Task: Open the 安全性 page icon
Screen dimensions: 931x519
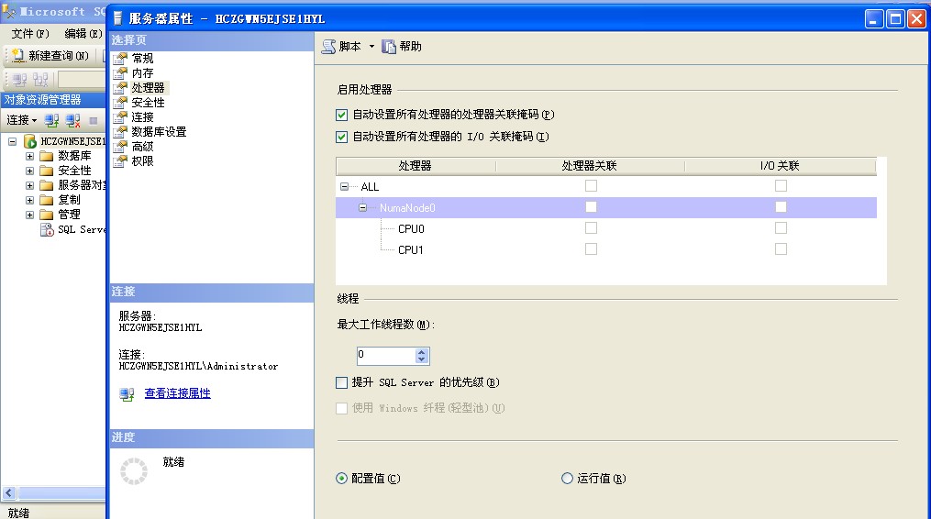Action: click(x=120, y=102)
